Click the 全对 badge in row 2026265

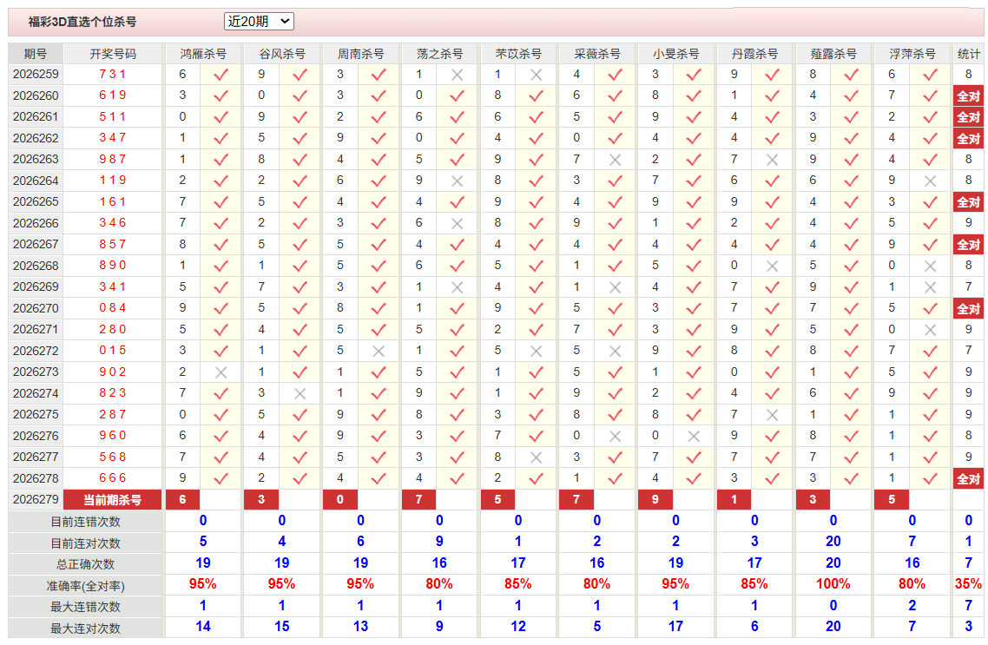969,202
